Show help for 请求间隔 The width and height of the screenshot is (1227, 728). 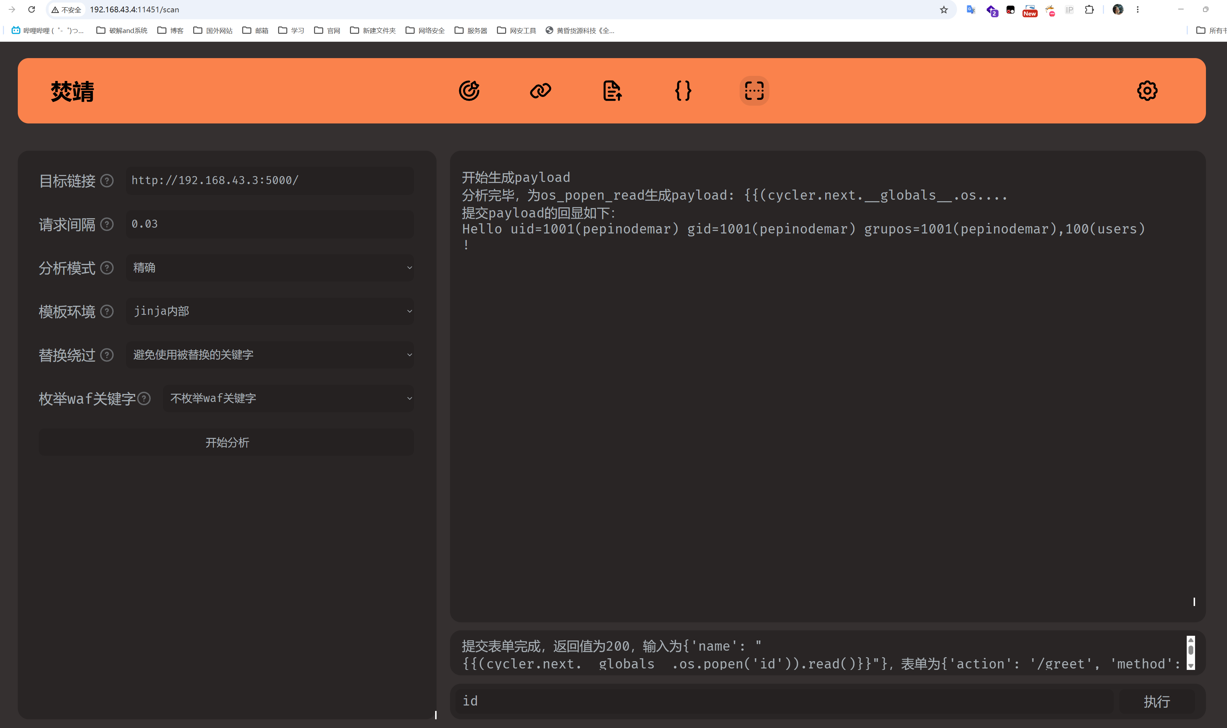click(107, 225)
